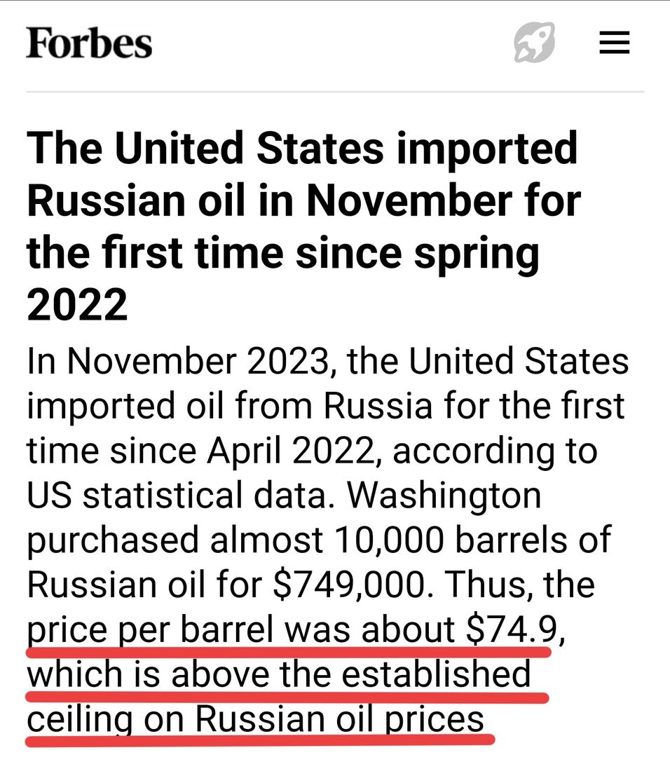The width and height of the screenshot is (670, 757).
Task: Click underlined 'ceiling on Russian oil prices'
Action: [x=255, y=719]
